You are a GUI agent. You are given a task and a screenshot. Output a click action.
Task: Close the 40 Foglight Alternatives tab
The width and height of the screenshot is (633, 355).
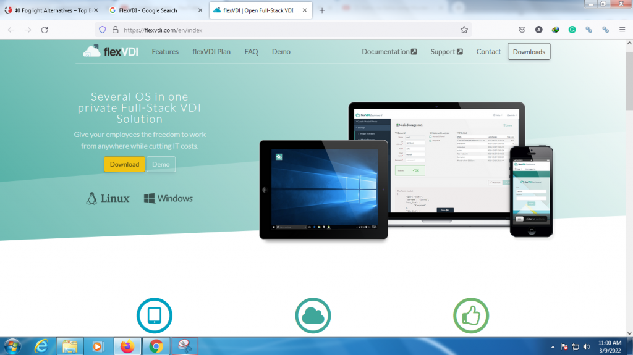click(x=96, y=10)
